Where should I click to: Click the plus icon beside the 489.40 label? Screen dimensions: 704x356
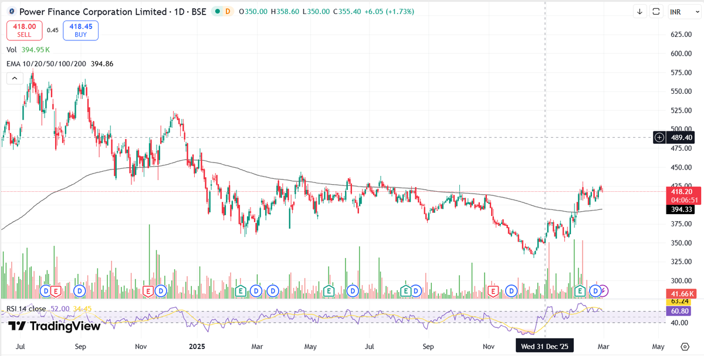(660, 137)
